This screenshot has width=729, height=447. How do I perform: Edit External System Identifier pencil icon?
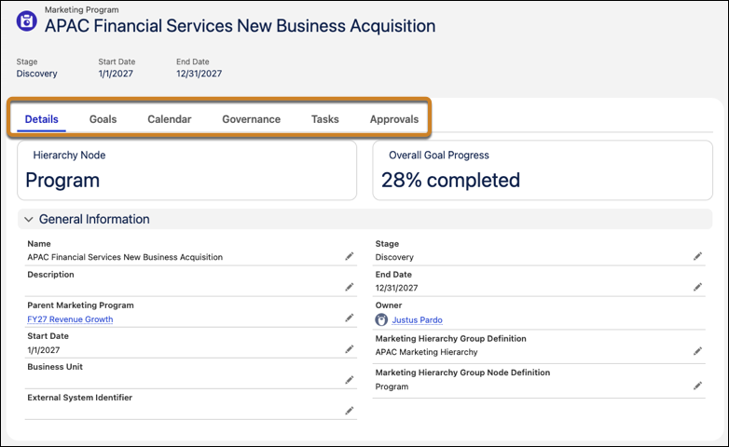(350, 411)
